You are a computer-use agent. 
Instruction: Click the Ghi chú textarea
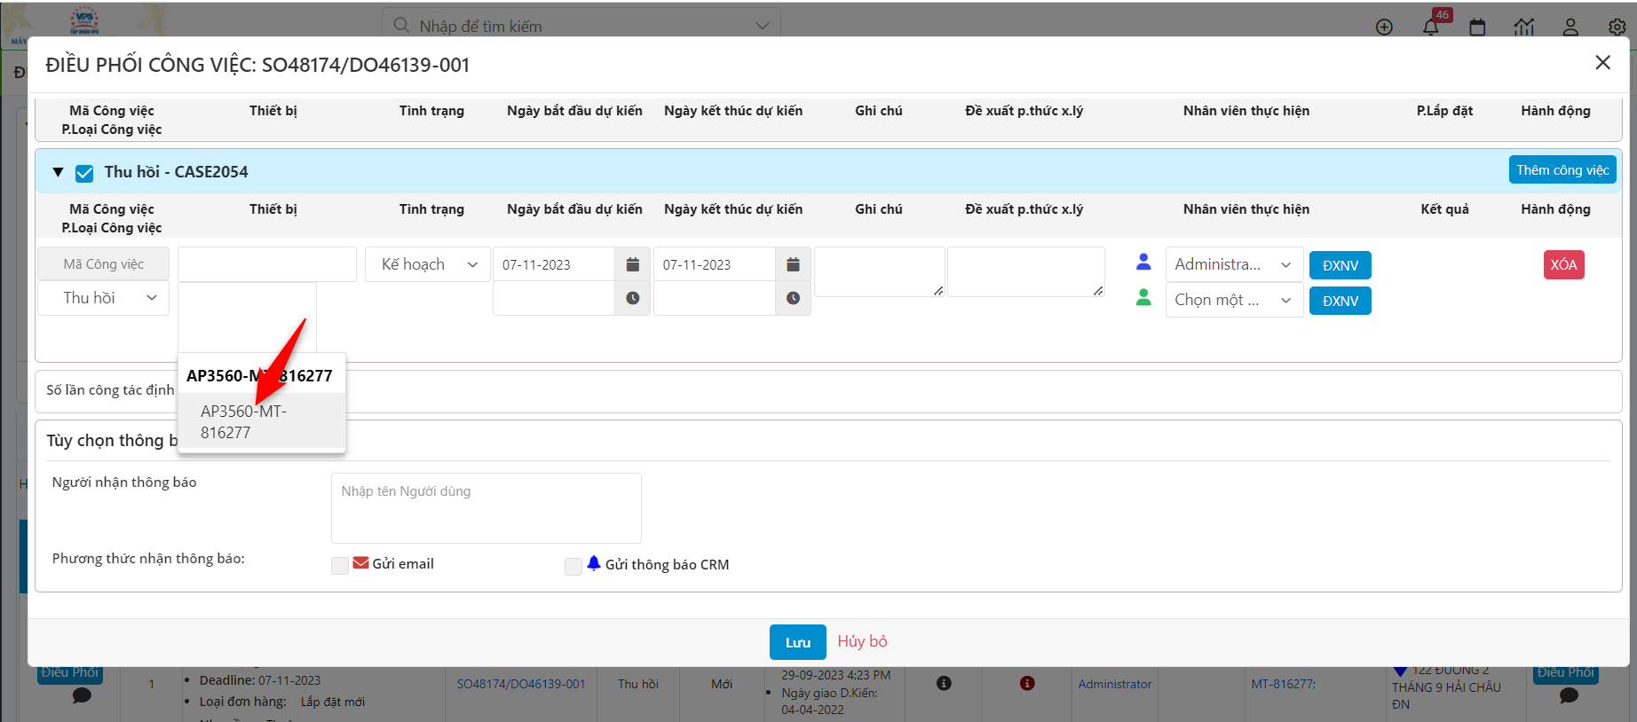(879, 271)
